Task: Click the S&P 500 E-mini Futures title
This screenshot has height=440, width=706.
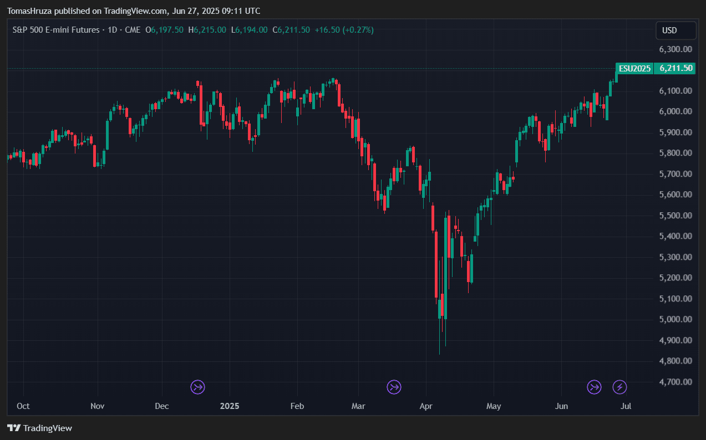Action: tap(55, 30)
